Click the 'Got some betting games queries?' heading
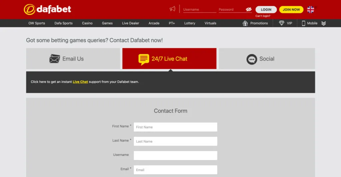The height and width of the screenshot is (177, 341). [94, 40]
